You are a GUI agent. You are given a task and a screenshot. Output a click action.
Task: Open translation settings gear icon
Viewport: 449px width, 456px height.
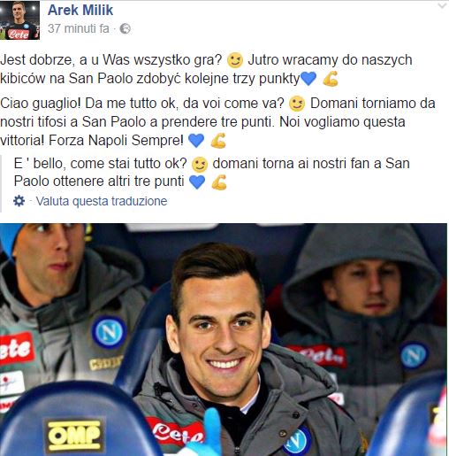coord(19,201)
